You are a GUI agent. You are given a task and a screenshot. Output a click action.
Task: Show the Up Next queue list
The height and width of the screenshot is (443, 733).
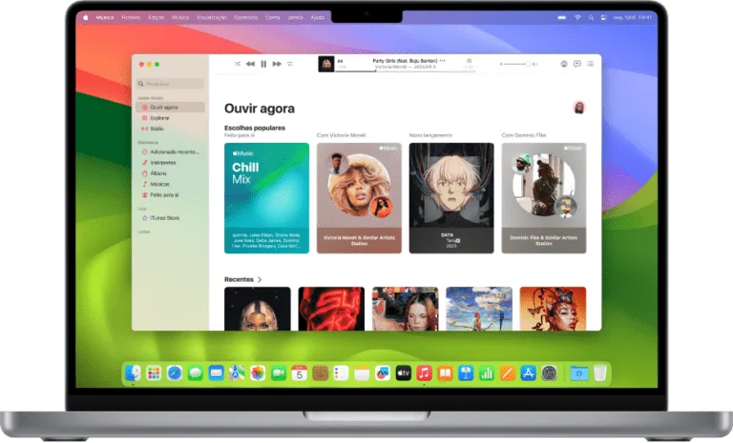(x=591, y=64)
